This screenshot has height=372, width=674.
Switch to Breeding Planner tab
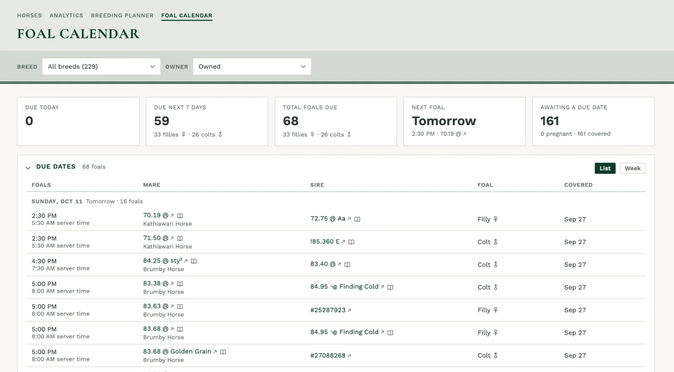(x=122, y=16)
